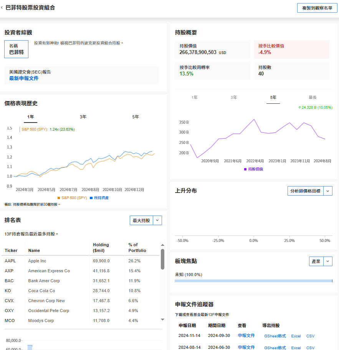Viewport: 339px width, 350px height.
Task: Select holdings chart 3年 tab
Action: (234, 97)
